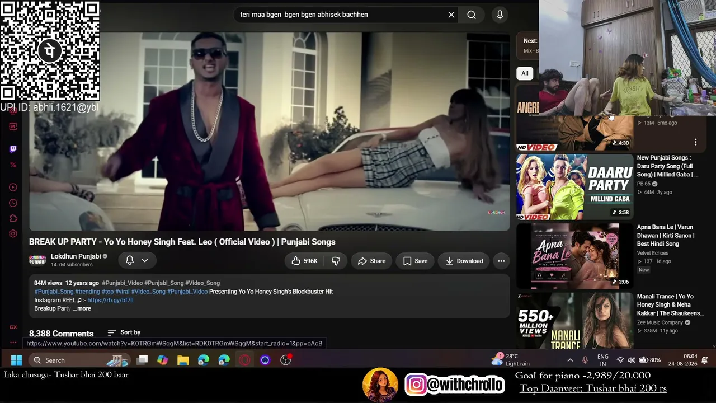Open Task View on the taskbar
The height and width of the screenshot is (403, 716).
(143, 360)
